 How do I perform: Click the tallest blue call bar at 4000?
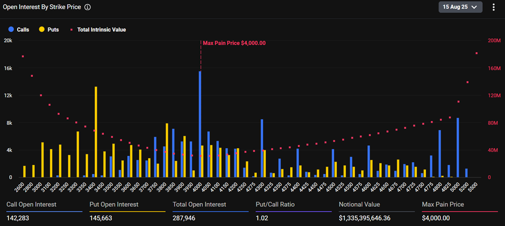coord(200,124)
